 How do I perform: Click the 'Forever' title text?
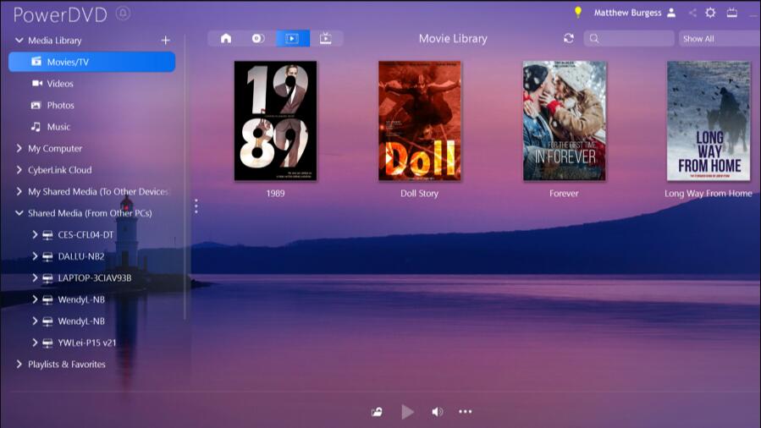pyautogui.click(x=564, y=193)
